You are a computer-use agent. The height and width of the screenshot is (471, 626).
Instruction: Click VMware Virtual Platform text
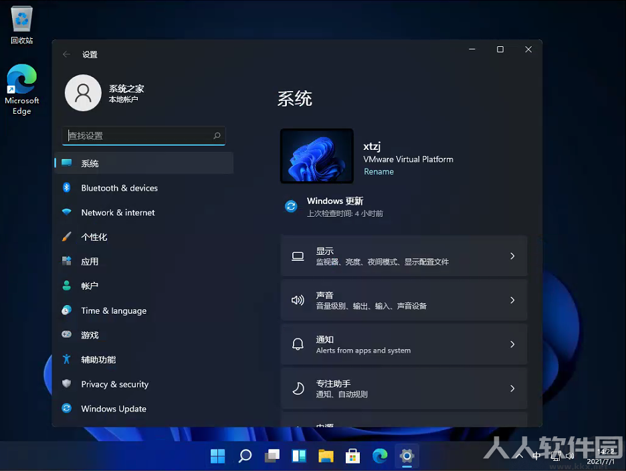[408, 159]
